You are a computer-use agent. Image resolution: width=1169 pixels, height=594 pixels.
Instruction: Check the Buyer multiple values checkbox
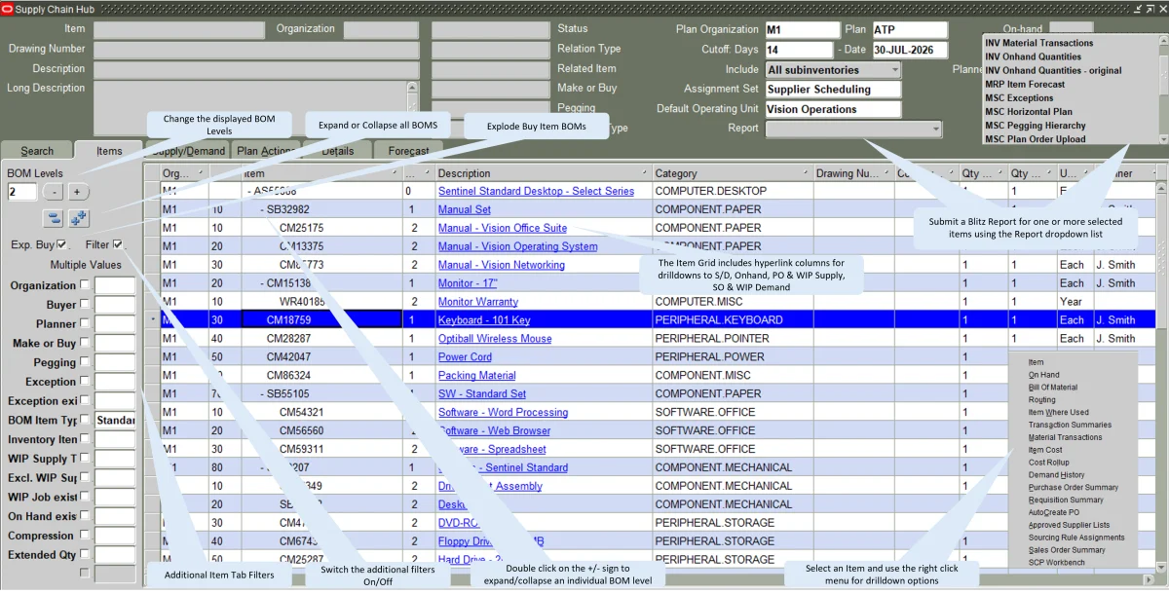(86, 305)
